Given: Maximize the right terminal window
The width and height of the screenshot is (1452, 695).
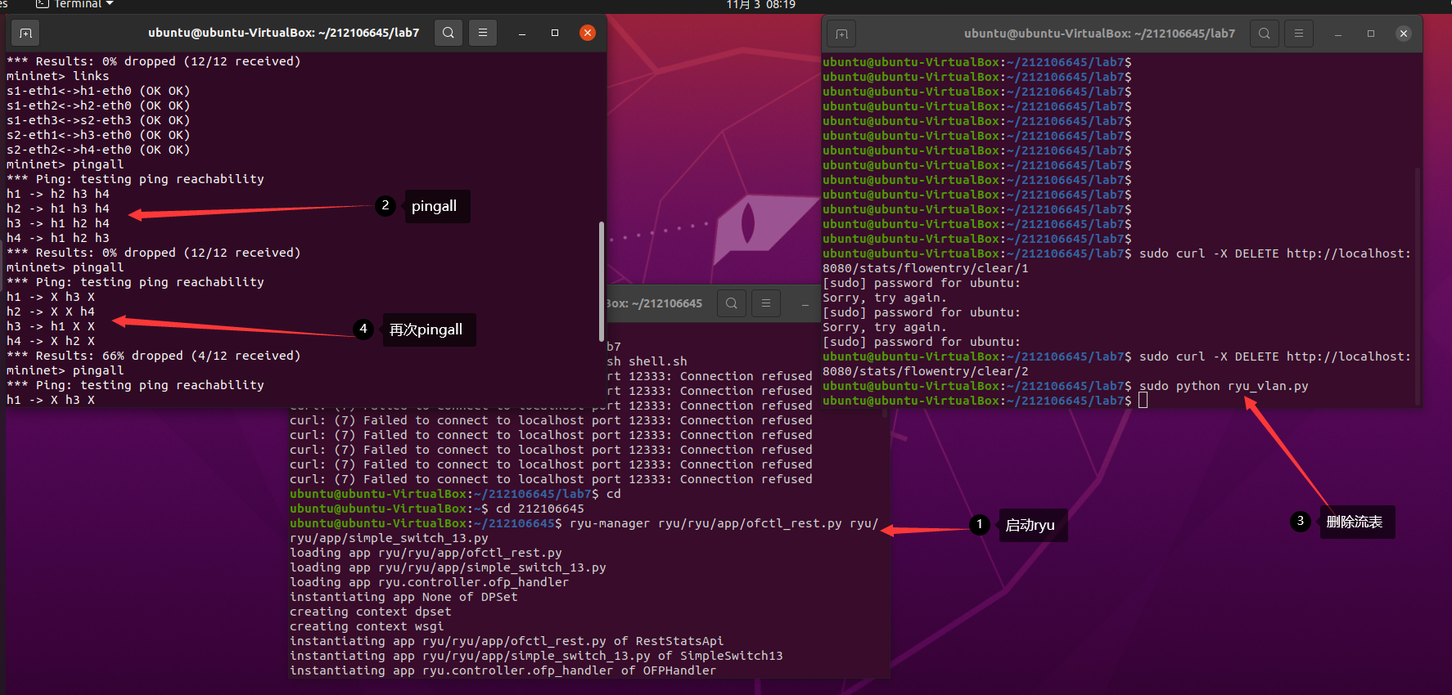Looking at the screenshot, I should pyautogui.click(x=1371, y=34).
